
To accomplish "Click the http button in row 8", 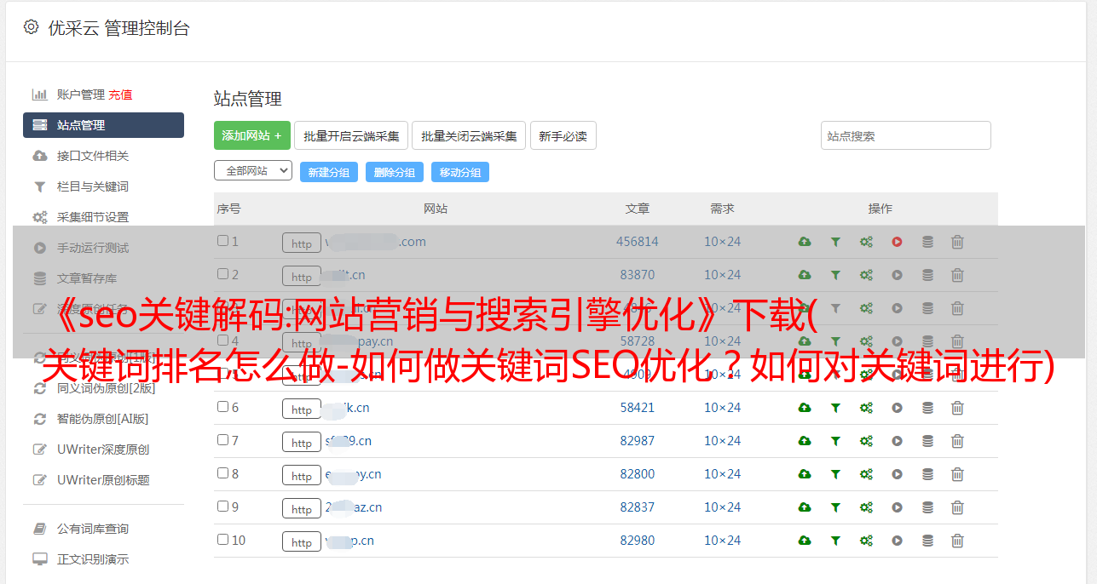I will [302, 475].
